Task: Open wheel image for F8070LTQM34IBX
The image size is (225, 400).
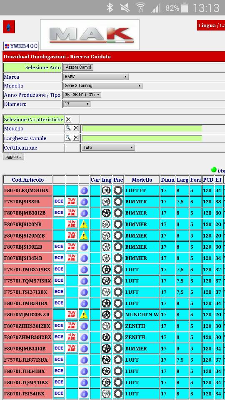Action: pyautogui.click(x=106, y=382)
